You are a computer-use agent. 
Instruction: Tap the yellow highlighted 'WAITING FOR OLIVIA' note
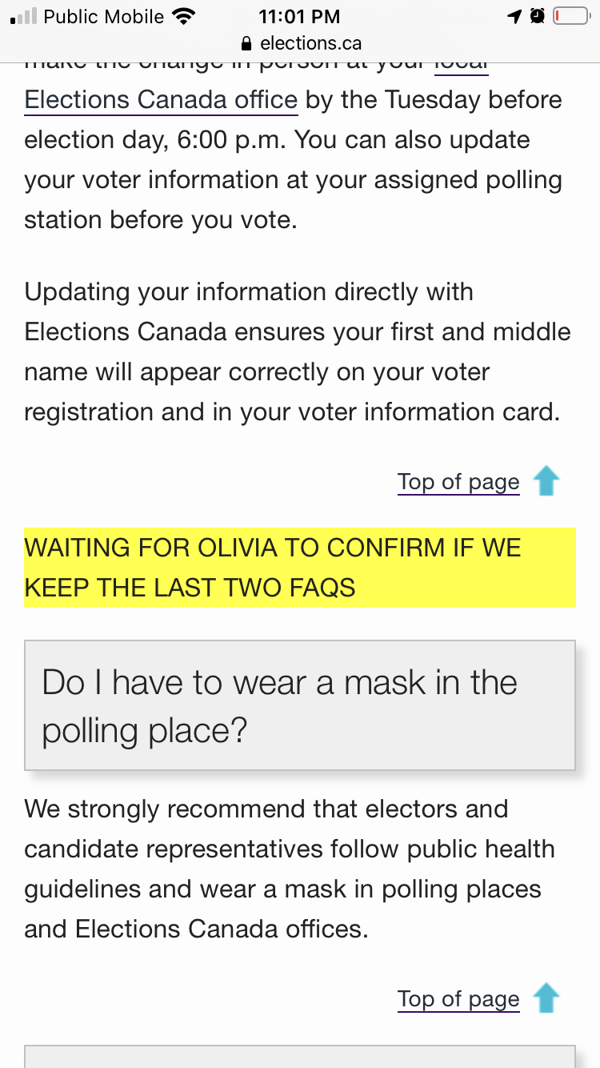coord(300,568)
